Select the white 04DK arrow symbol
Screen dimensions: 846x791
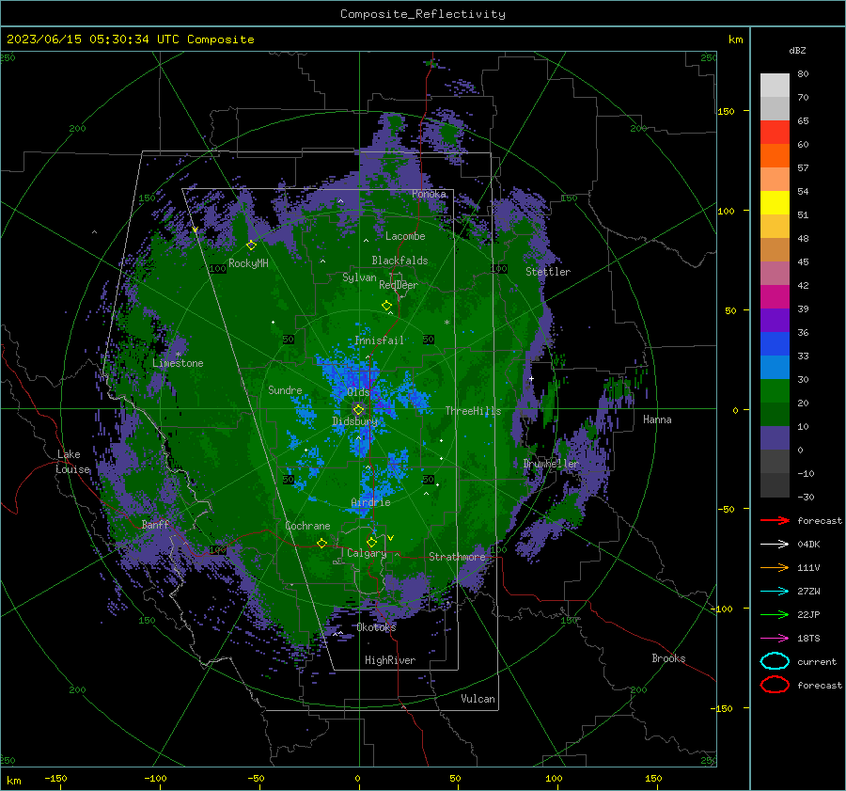tap(775, 545)
